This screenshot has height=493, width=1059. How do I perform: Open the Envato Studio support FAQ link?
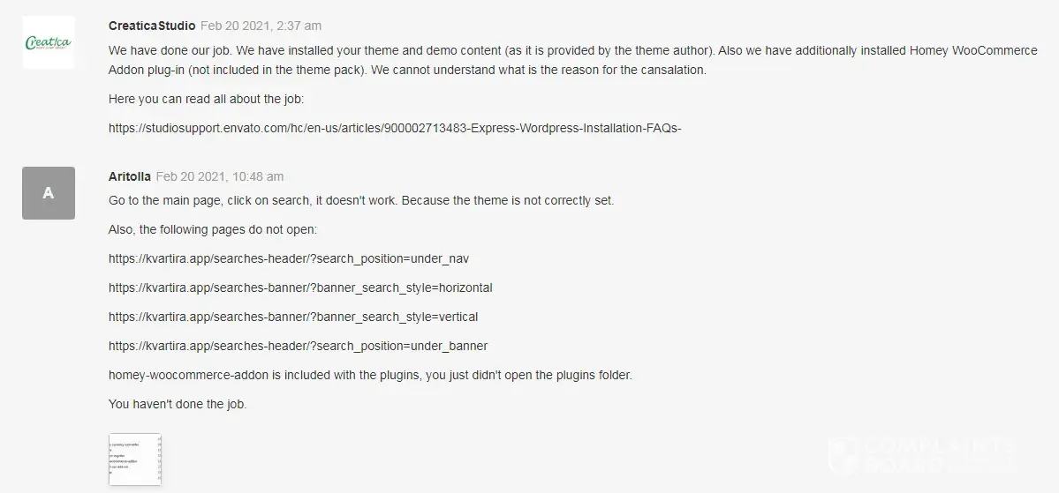[x=395, y=128]
